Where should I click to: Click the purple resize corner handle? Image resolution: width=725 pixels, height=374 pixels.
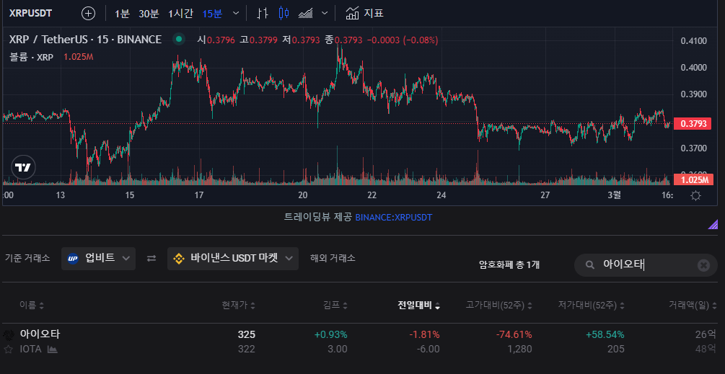(713, 224)
